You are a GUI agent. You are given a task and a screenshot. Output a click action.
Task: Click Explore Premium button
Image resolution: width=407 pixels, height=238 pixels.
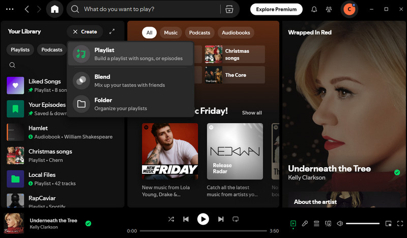tap(276, 9)
